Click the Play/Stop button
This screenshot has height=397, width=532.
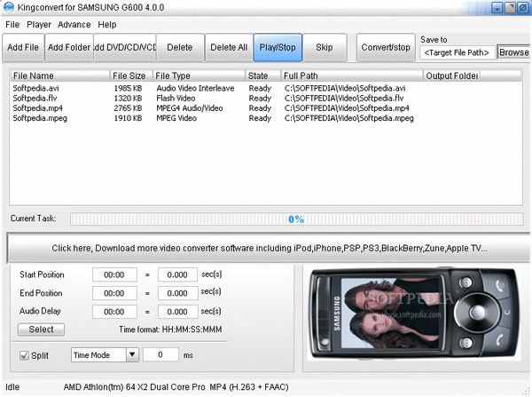(278, 47)
